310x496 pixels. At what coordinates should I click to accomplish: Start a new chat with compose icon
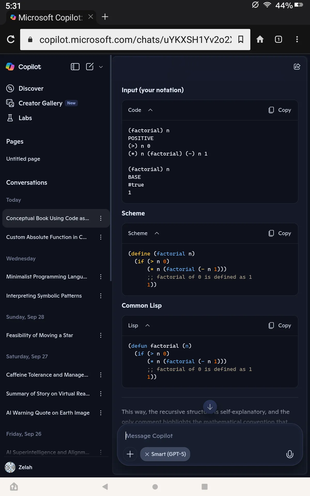click(90, 67)
